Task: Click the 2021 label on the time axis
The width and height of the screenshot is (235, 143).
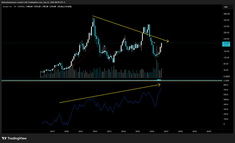Action: pos(81,131)
